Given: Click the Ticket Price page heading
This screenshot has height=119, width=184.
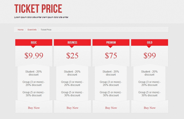Looking at the screenshot, I should 38,9.
